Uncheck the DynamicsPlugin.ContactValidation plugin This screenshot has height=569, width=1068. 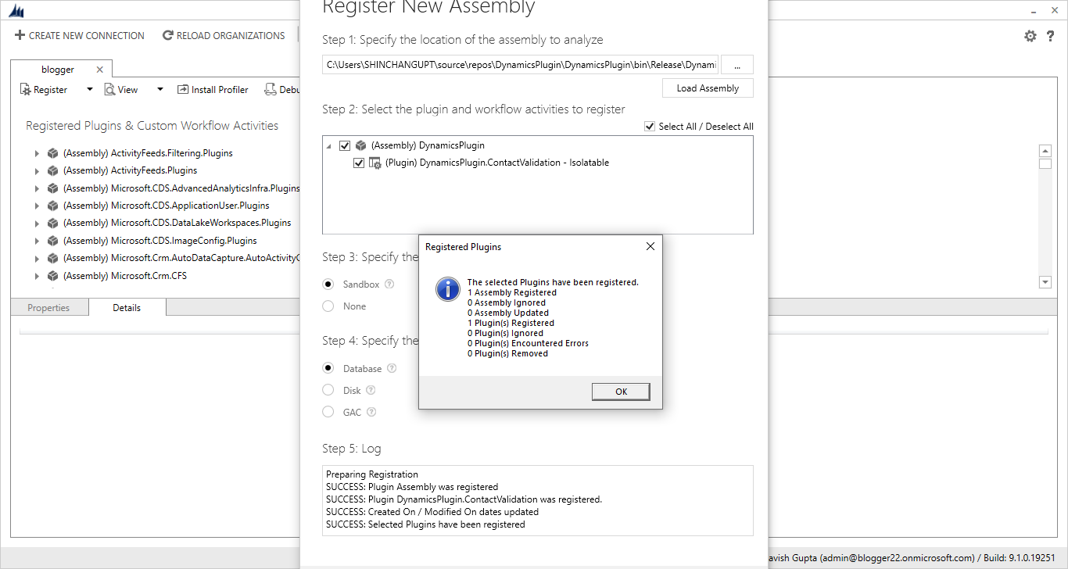click(358, 163)
